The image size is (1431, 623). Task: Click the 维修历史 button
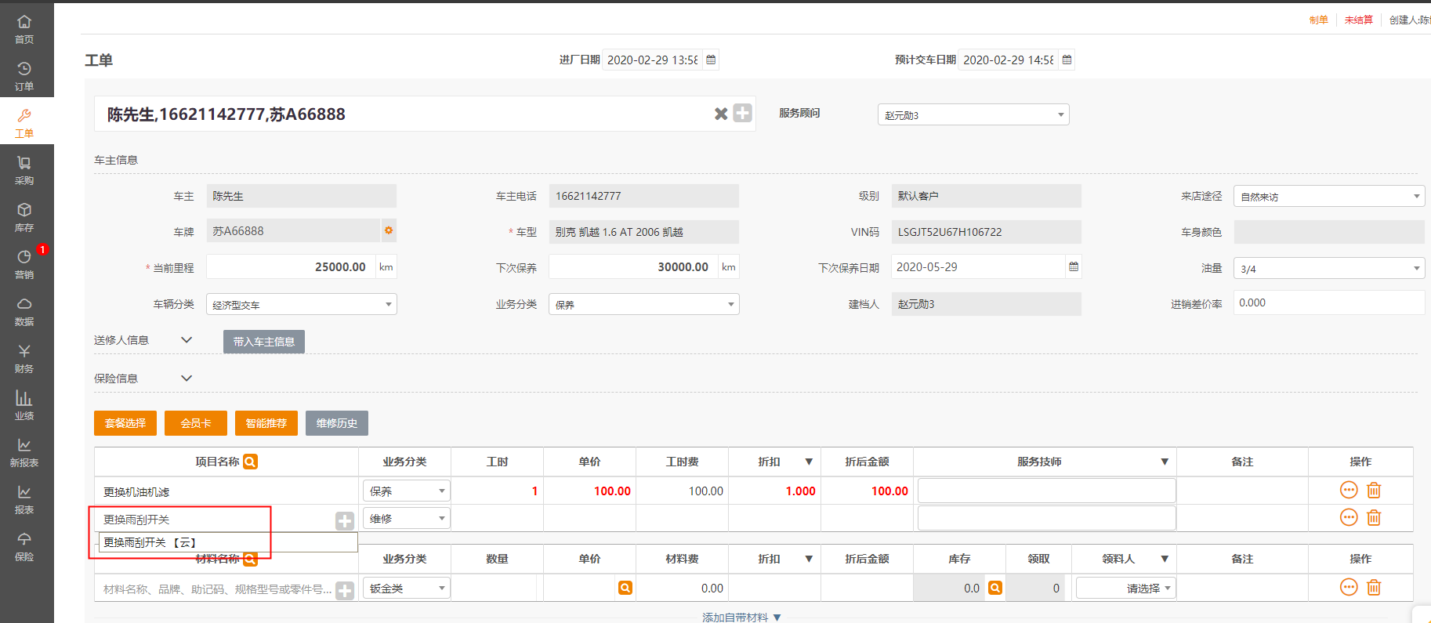[x=337, y=423]
